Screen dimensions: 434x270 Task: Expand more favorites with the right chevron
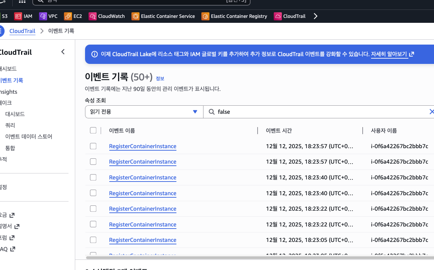315,16
